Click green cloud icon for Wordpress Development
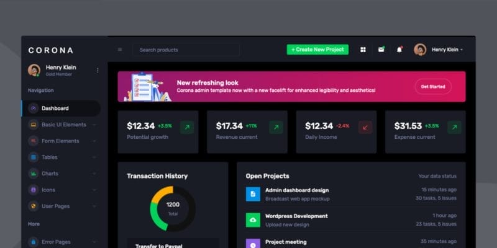 253,220
